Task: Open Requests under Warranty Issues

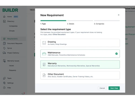Action: 12,70
